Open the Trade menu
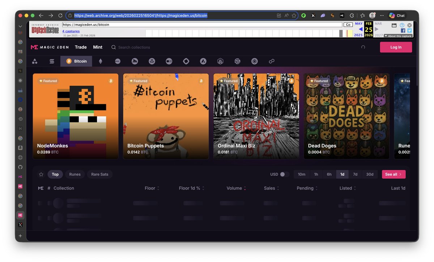 [x=81, y=47]
